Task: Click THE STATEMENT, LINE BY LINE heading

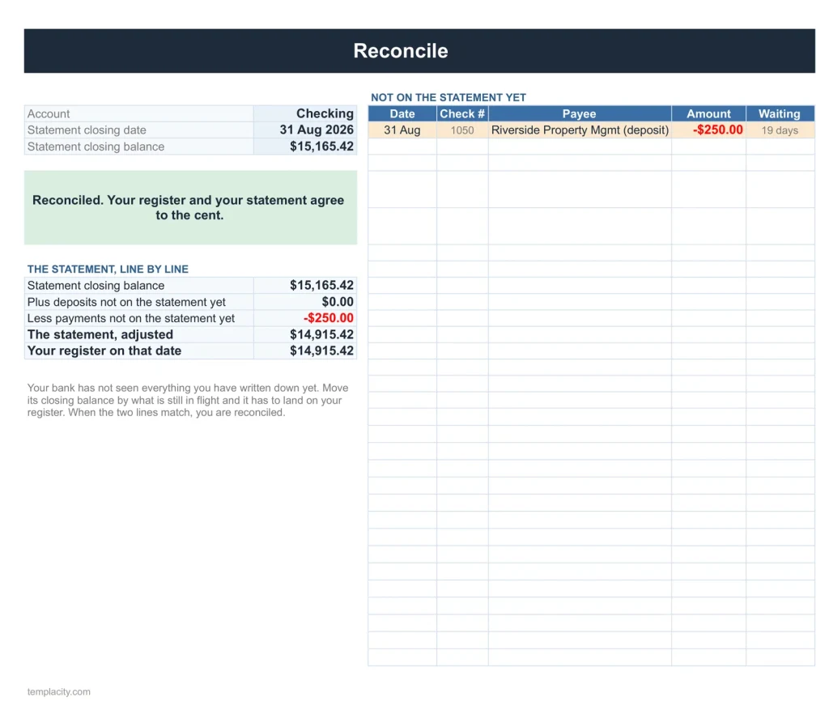Action: (x=108, y=269)
